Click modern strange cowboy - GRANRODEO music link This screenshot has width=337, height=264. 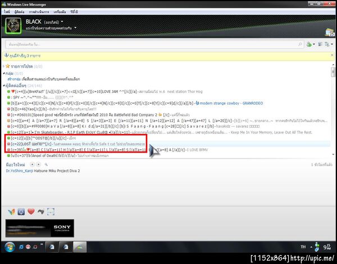coord(231,104)
